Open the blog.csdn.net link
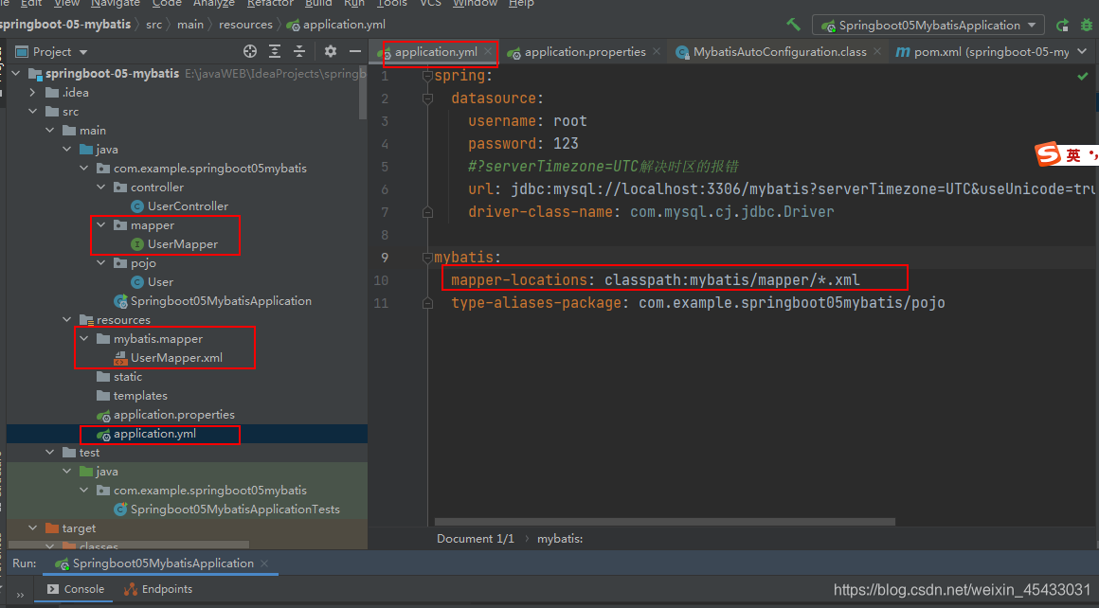 [961, 589]
